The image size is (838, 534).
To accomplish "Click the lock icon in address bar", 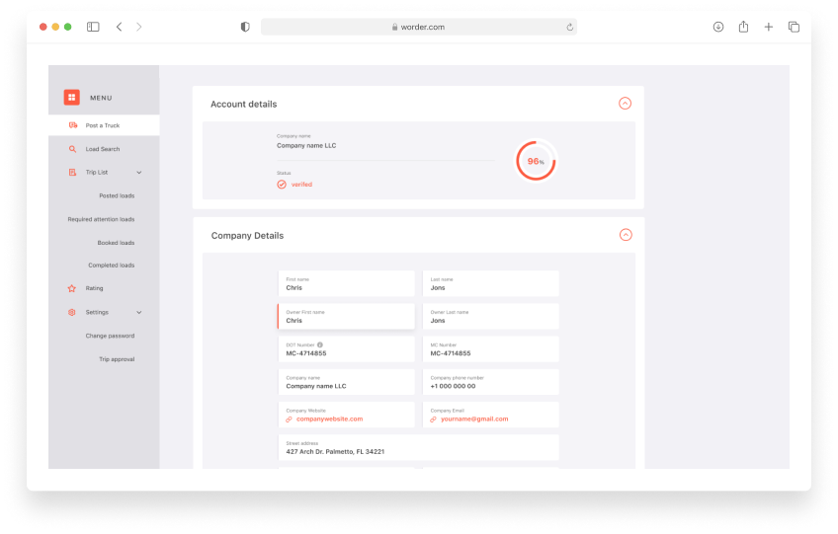I will pyautogui.click(x=394, y=27).
